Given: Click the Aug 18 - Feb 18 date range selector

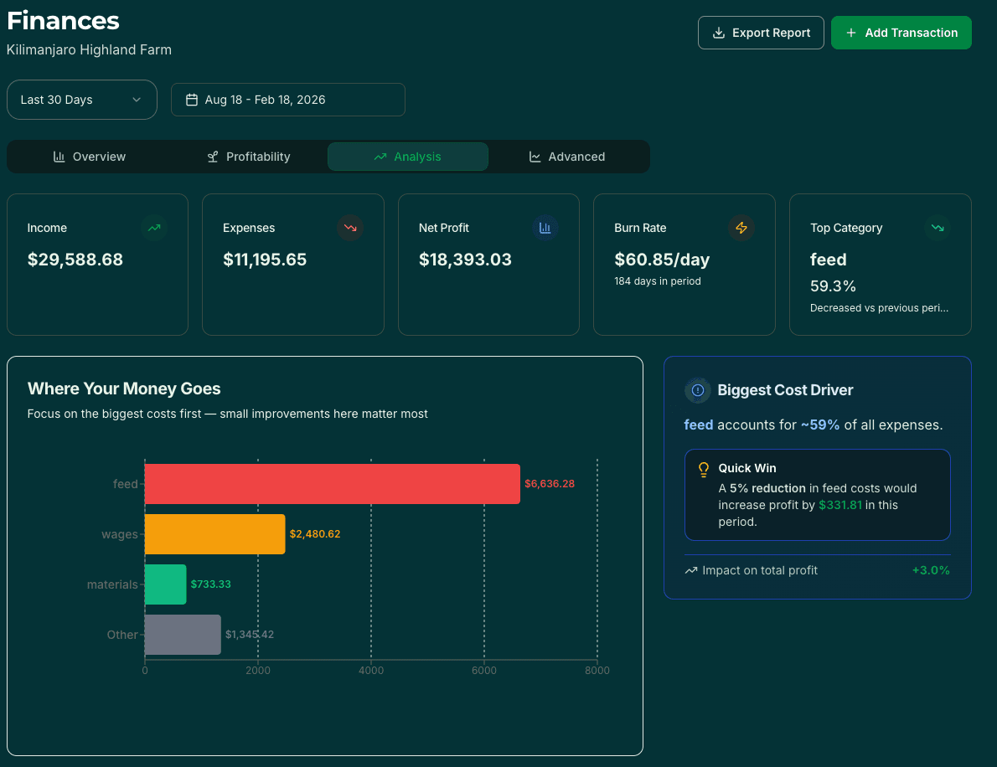Looking at the screenshot, I should coord(288,100).
